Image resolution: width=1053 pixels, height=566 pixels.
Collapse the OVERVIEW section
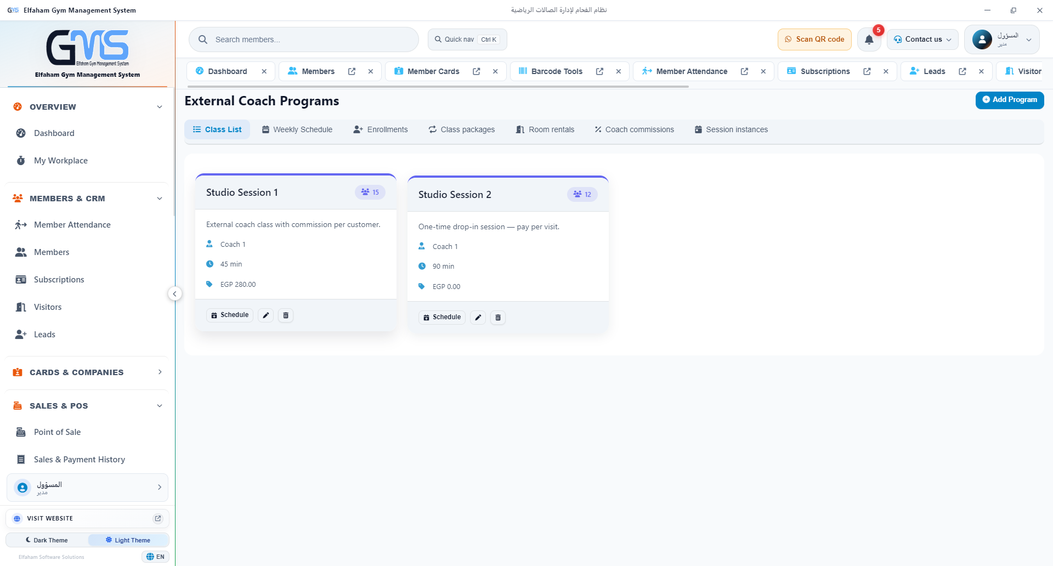tap(87, 107)
